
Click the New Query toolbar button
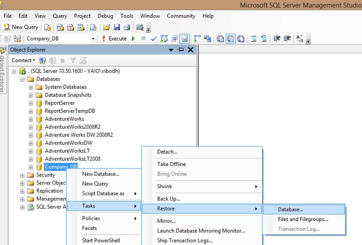[x=21, y=27]
